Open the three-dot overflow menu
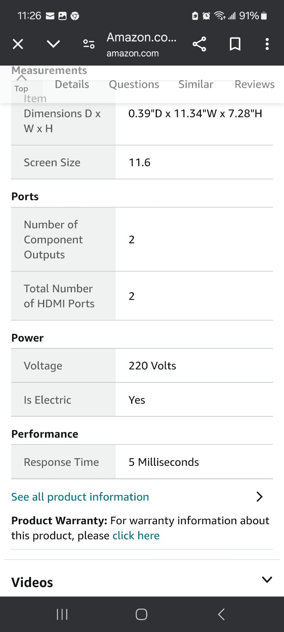The image size is (284, 632). [x=267, y=44]
